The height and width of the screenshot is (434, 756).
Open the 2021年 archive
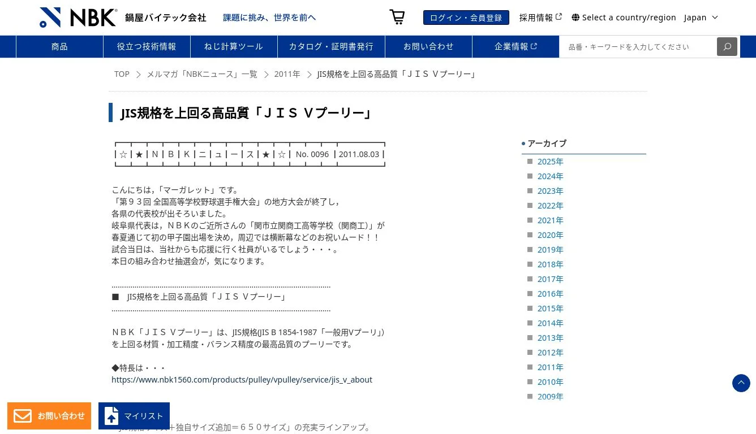click(551, 220)
